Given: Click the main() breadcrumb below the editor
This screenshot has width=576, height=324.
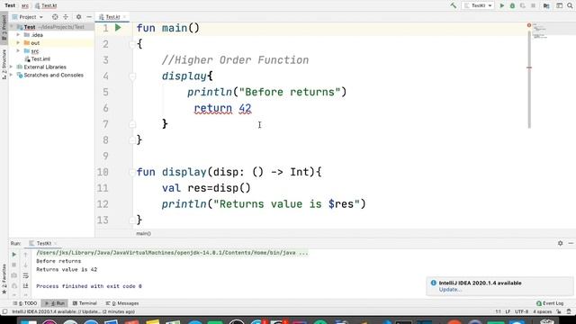Looking at the screenshot, I should click(x=143, y=233).
